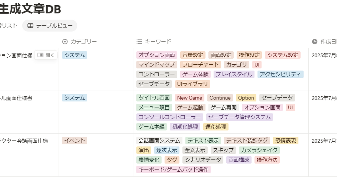Image resolution: width=337 pixels, height=177 pixels.
Task: Switch to the テーブルビュー tab
Action: pyautogui.click(x=50, y=26)
